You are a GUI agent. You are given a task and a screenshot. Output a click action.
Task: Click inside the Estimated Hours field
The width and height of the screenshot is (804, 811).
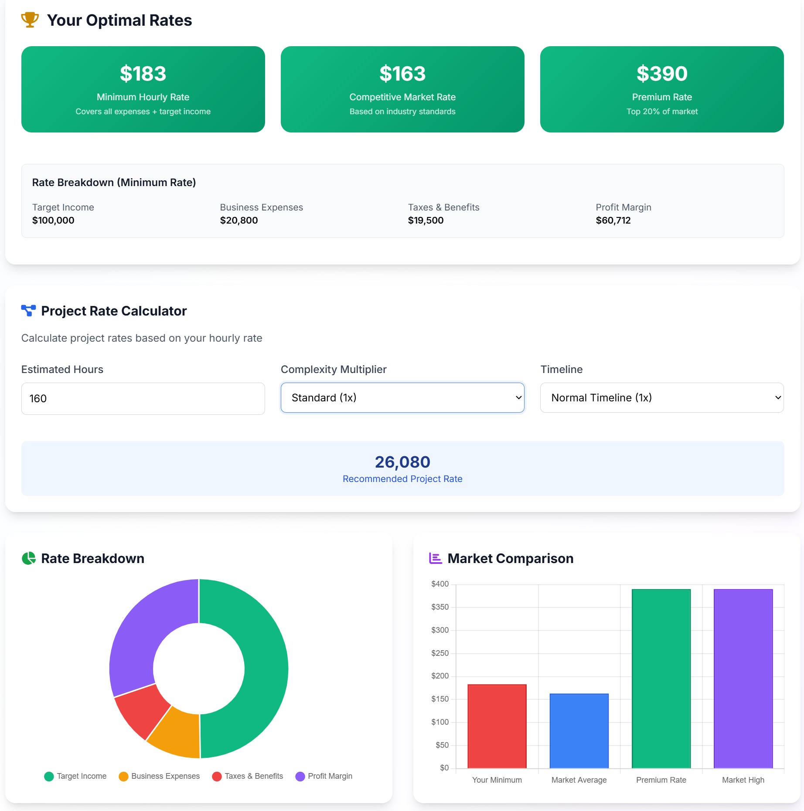point(143,398)
